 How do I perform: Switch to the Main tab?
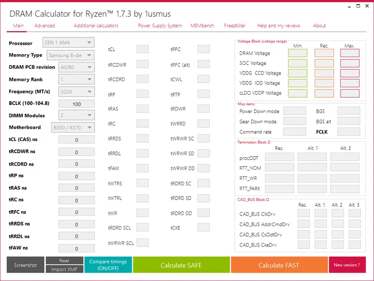(x=18, y=26)
